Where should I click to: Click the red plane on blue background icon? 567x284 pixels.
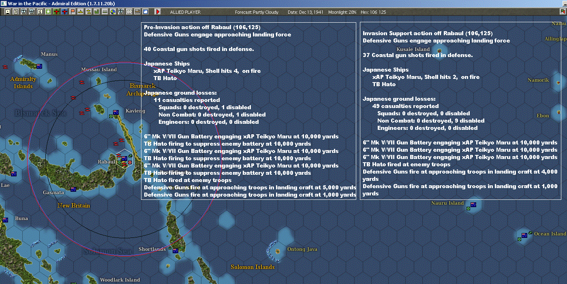pos(64,12)
